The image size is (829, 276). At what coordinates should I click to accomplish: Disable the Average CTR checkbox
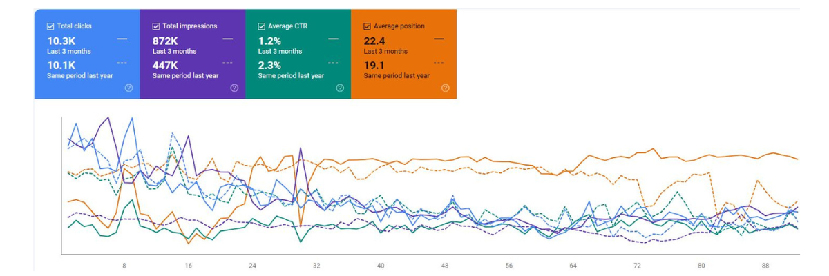[x=262, y=26]
